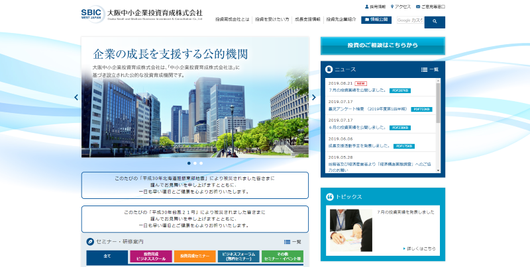Select ビジネスフォーラム(無料セミナー) tab

point(238,256)
